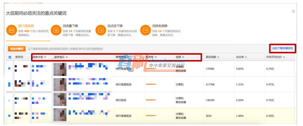This screenshot has height=126, width=303.
Task: Sort by 展现指数 arrow icon
Action: [218, 57]
